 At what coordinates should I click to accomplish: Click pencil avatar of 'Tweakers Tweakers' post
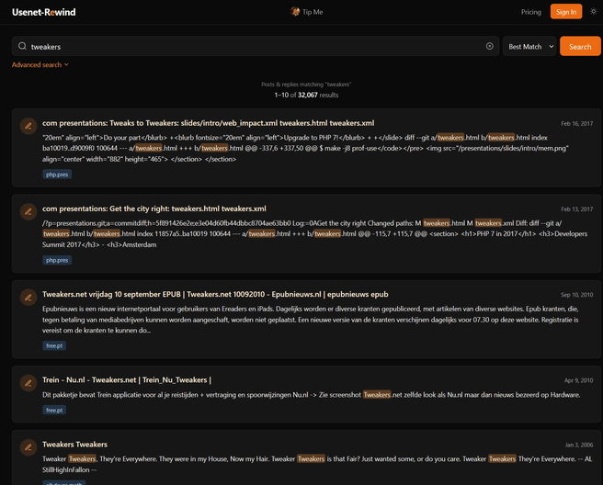[x=28, y=447]
